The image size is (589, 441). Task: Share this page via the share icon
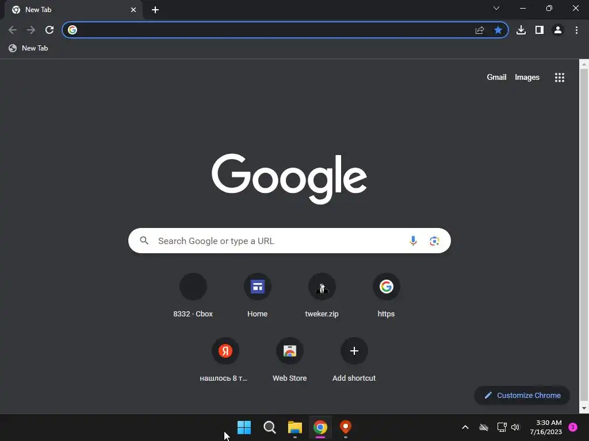click(480, 30)
